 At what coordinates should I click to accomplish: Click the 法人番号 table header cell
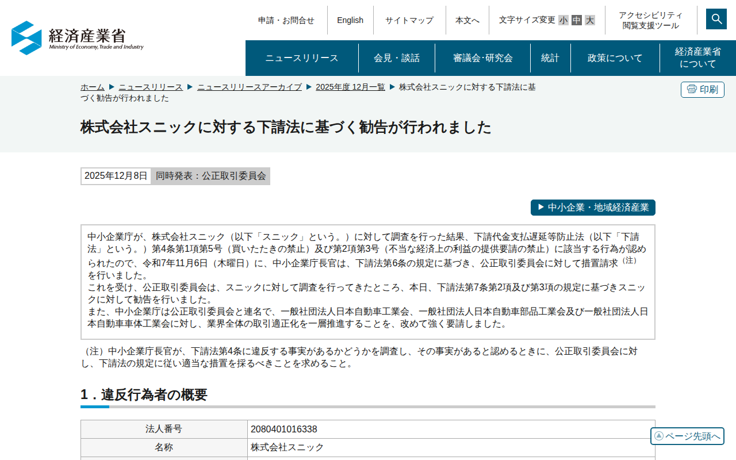[x=164, y=429]
